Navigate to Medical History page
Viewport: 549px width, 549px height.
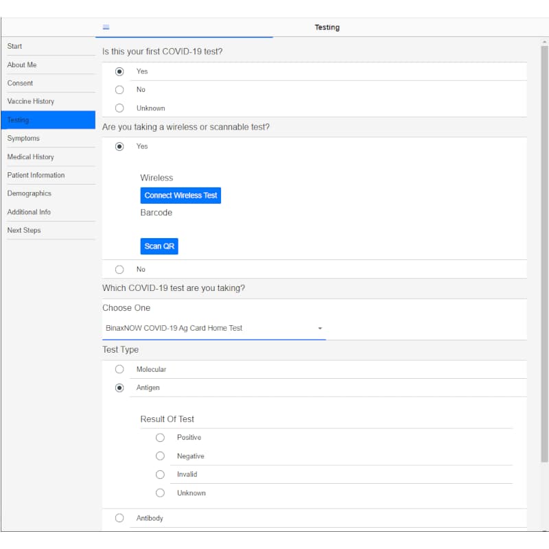point(31,157)
